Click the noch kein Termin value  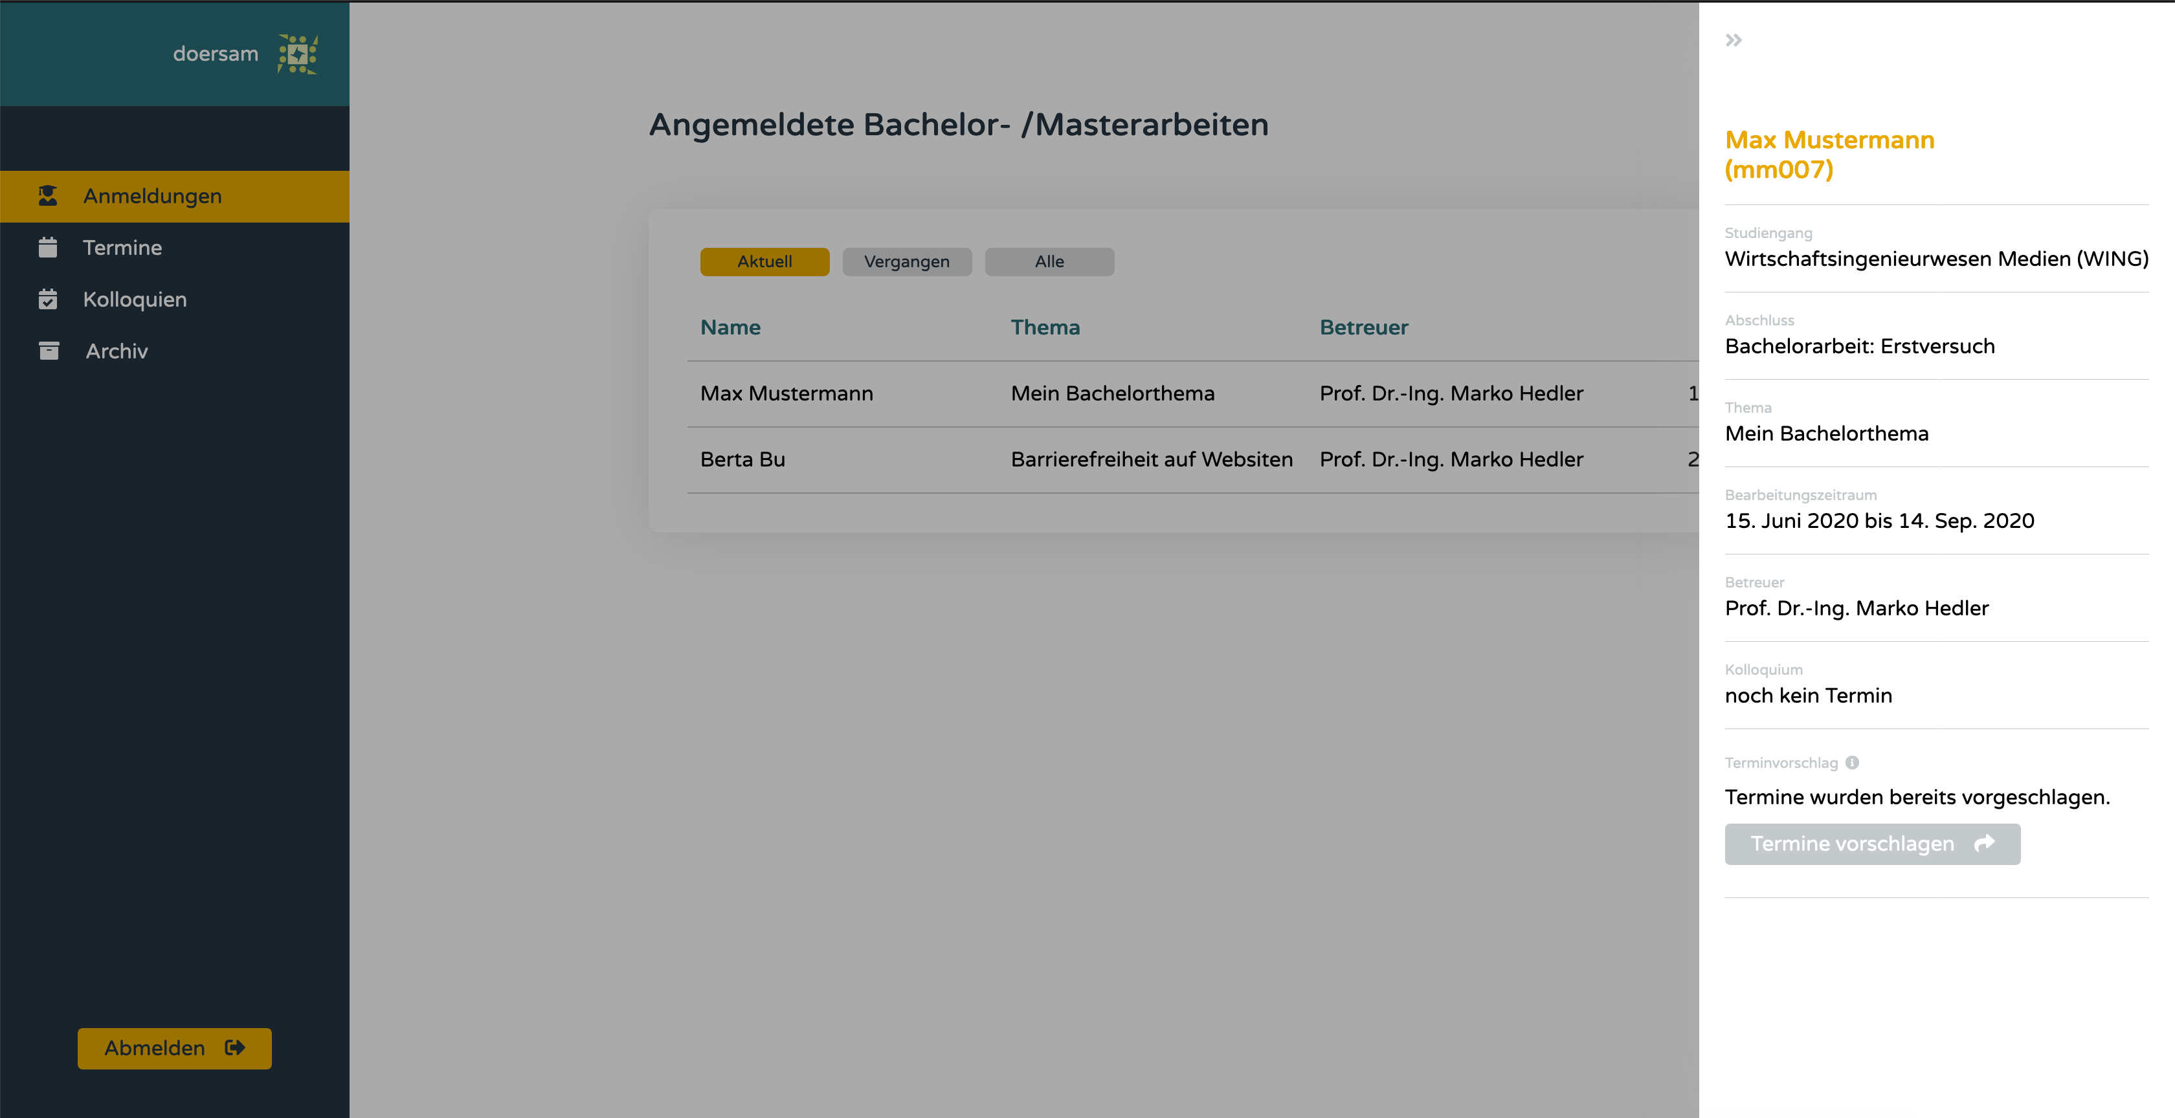point(1809,696)
